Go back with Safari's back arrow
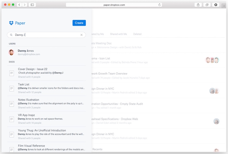The width and height of the screenshot is (228, 154). 19,5
